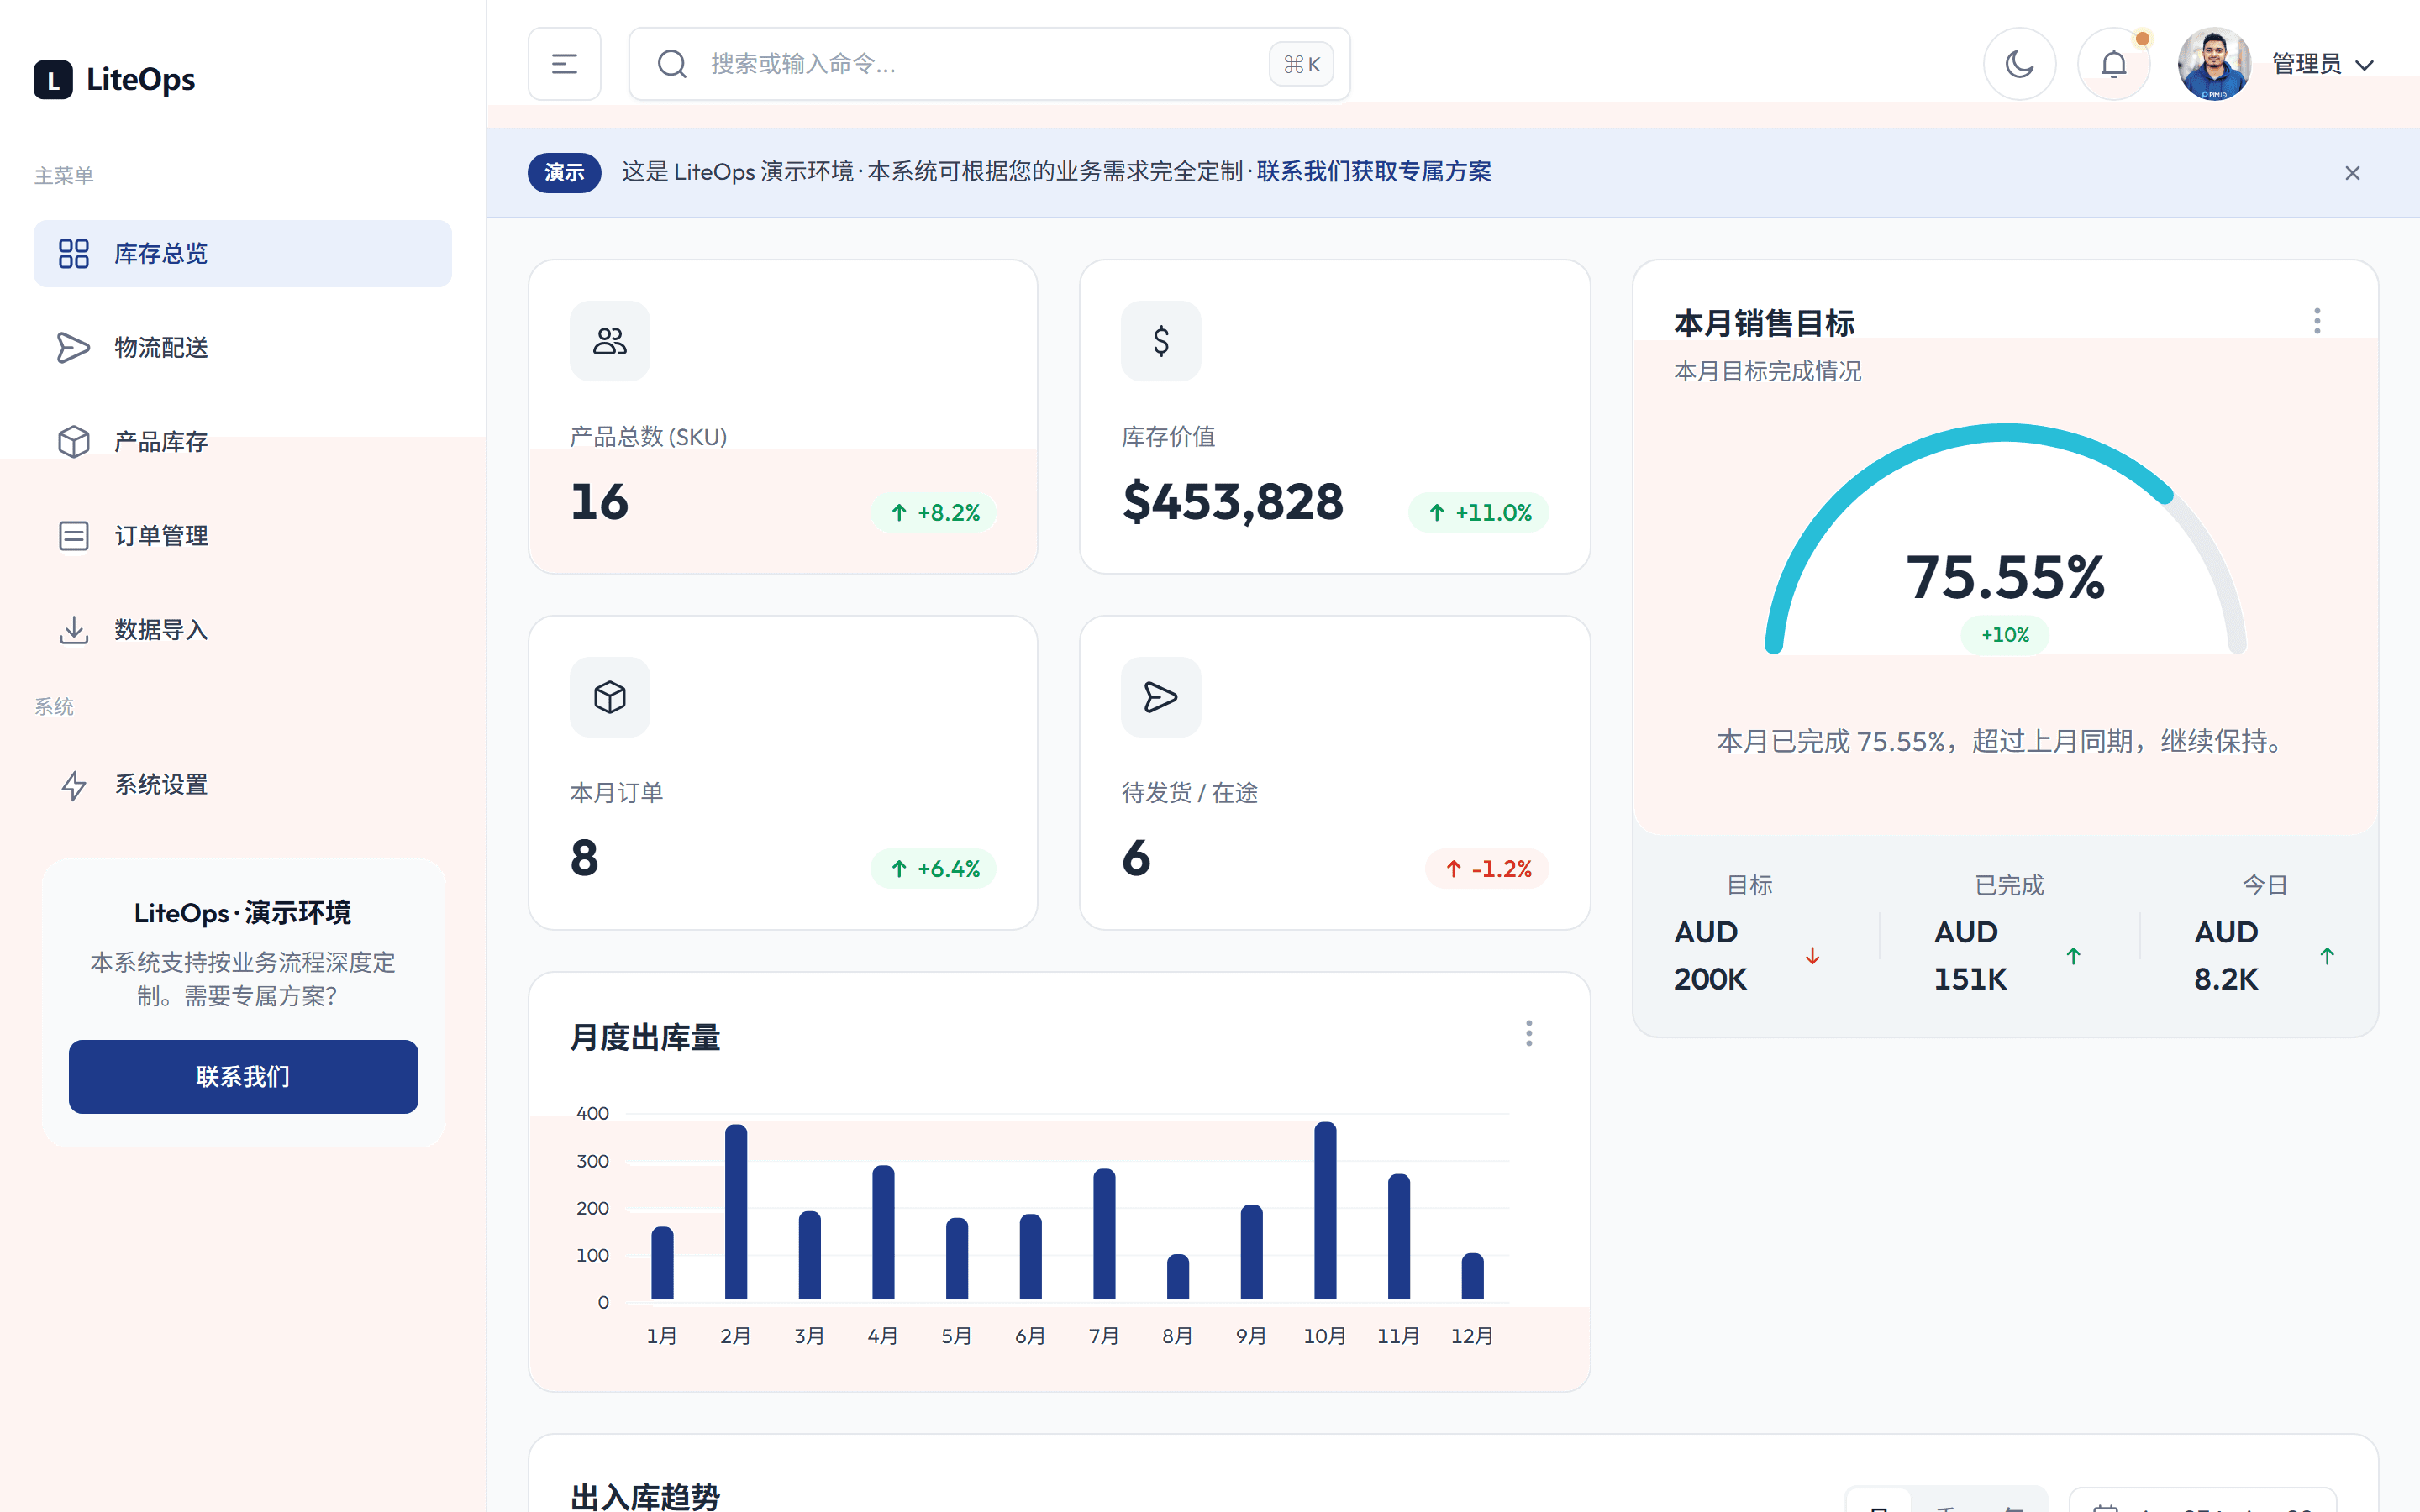This screenshot has width=2420, height=1512.
Task: Select the leftmost view tab on 出入库趋势 card
Action: [1879, 1505]
